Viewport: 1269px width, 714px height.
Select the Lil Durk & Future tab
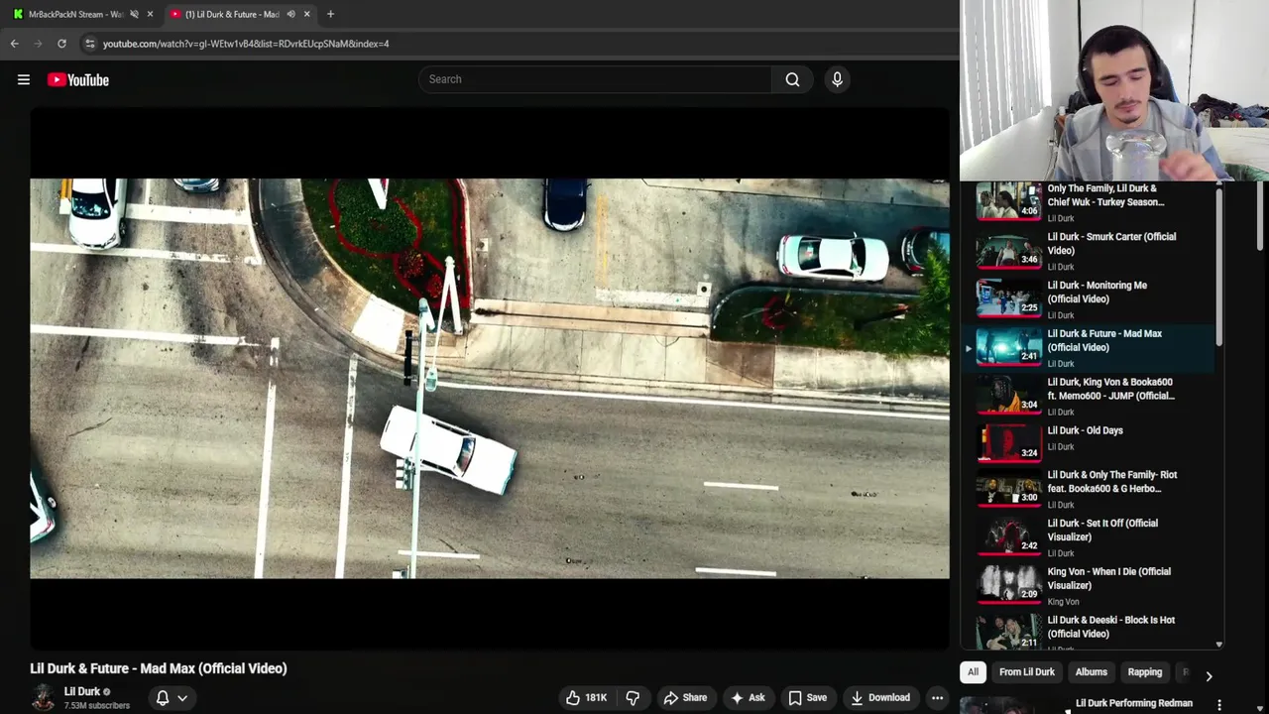(232, 14)
